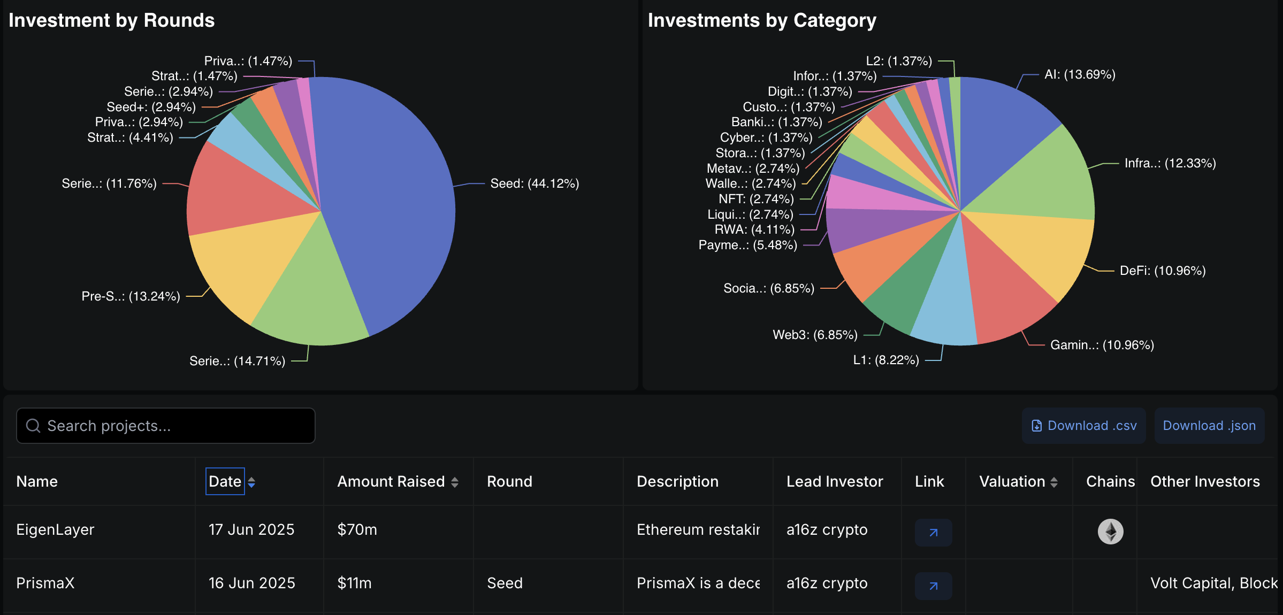Click the 16 Jun 2025 date cell

[252, 583]
